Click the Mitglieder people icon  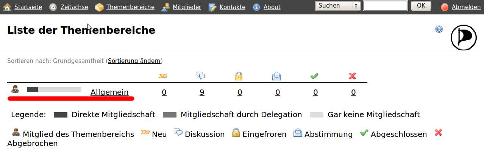[165, 7]
